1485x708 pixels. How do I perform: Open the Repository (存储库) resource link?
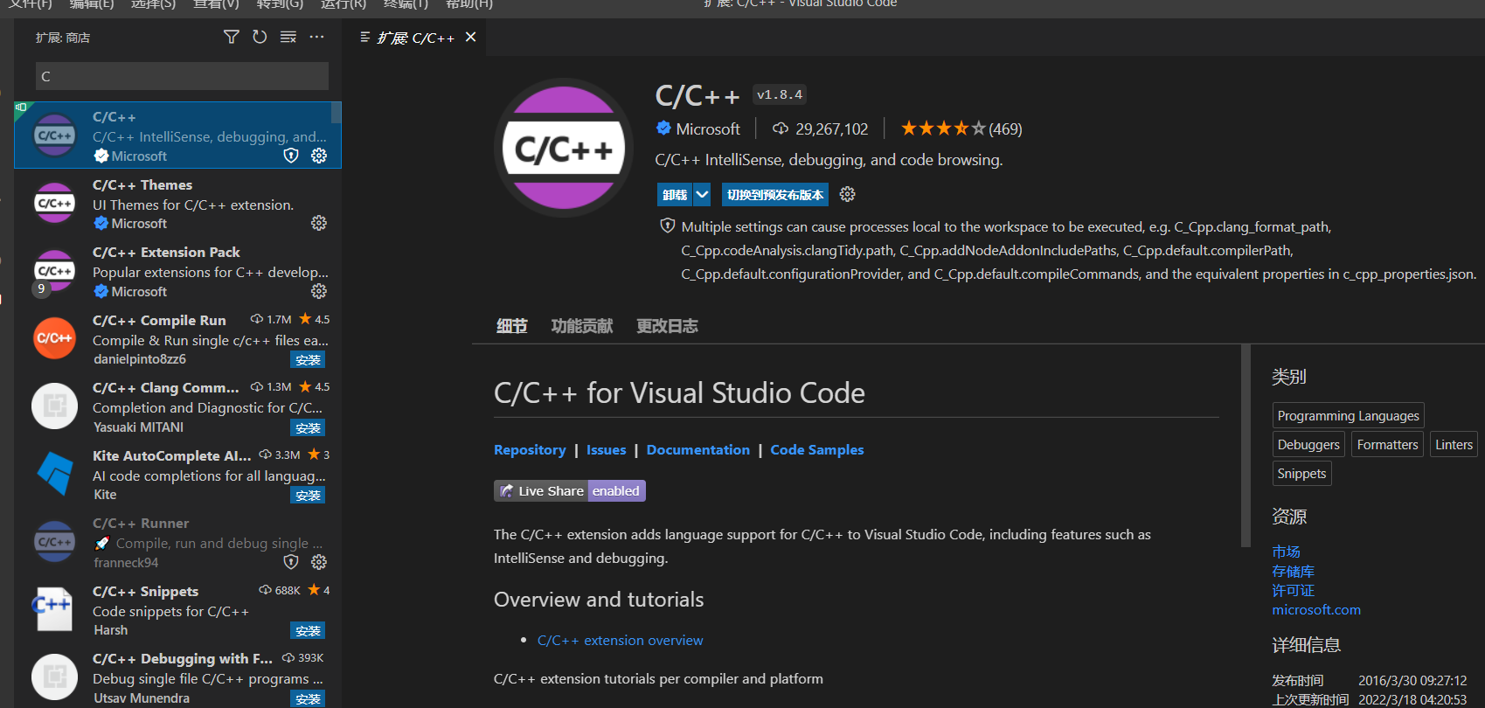[1293, 571]
